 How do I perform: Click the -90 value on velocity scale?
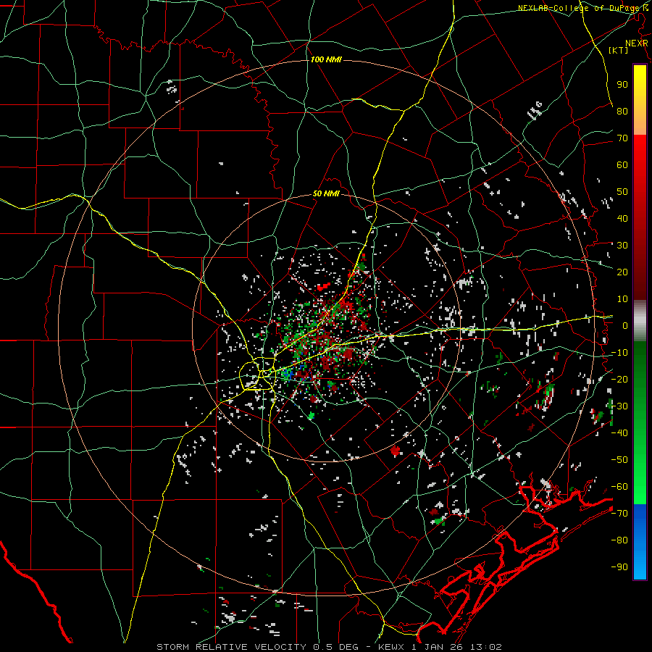(x=619, y=567)
